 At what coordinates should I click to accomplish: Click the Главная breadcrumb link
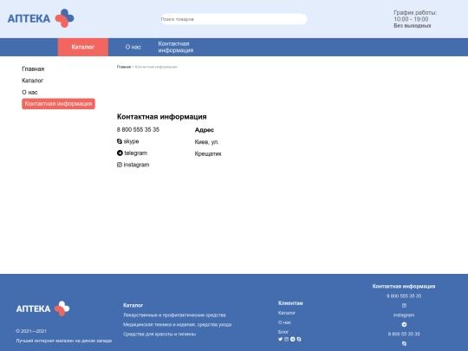124,67
